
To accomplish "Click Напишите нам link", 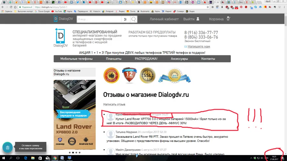I will (x=199, y=46).
